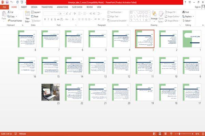Viewport: 205px width, 136px height.
Task: Open the Copy dropdown arrow
Action: (x=16, y=16)
